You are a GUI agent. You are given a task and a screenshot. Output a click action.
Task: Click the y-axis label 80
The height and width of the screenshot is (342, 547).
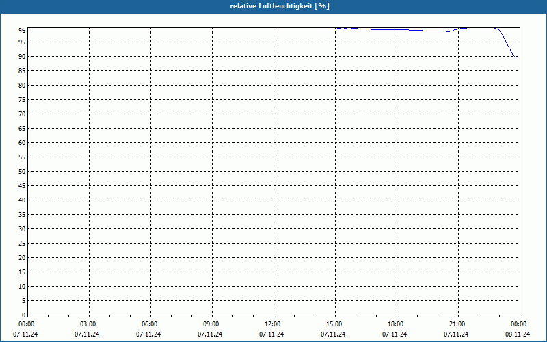(22, 85)
